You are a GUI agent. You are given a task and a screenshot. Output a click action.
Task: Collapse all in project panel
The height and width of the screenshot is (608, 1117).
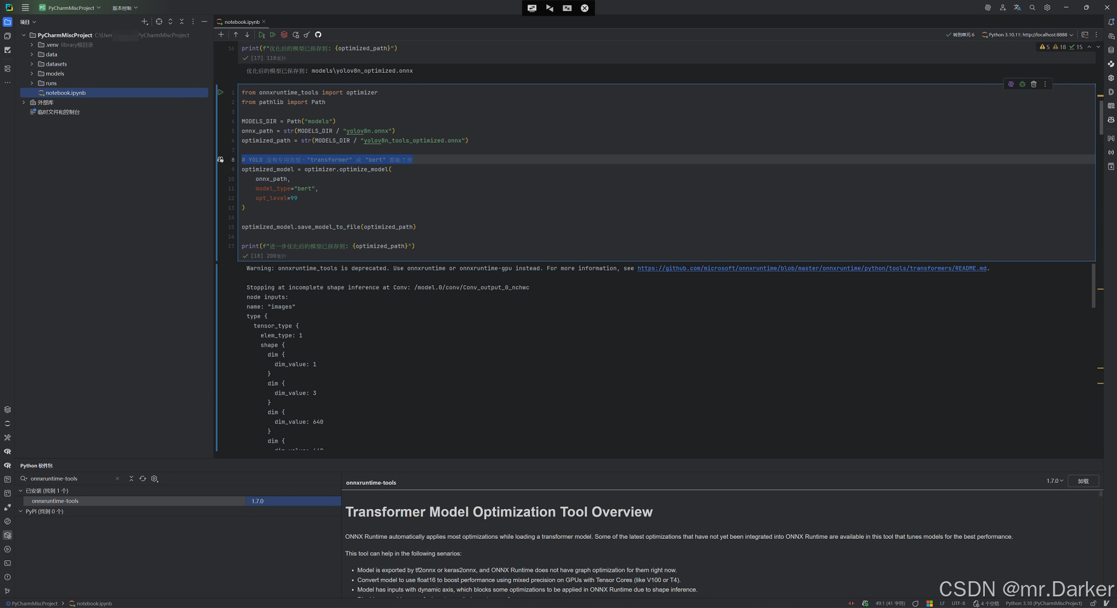[x=182, y=22]
